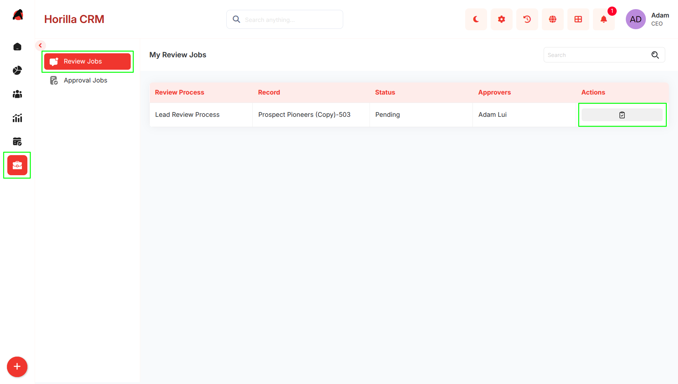Open the bar chart analytics icon
Screen dimensions: 678x384
pos(17,118)
